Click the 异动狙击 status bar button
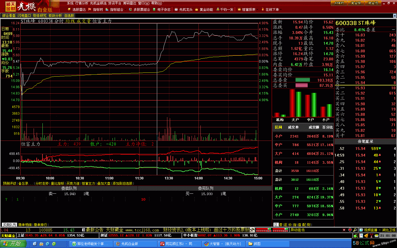Image resolution: width=397 pixels, height=248 pixels. point(298,230)
